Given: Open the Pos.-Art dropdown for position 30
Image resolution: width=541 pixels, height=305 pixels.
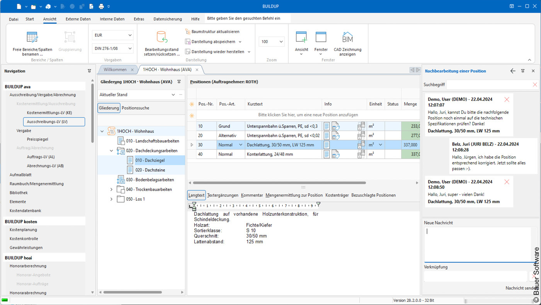Looking at the screenshot, I should [240, 144].
